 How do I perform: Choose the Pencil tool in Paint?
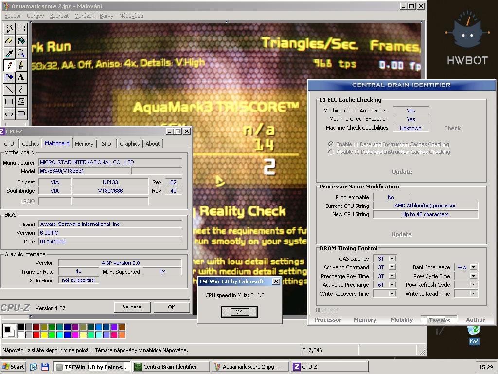pos(9,65)
